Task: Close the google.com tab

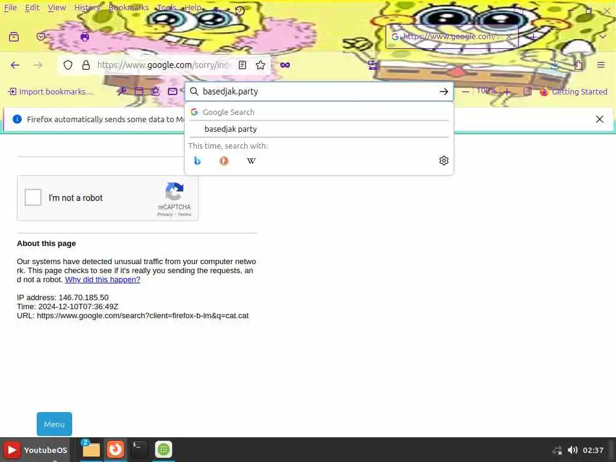Action: click(x=509, y=37)
